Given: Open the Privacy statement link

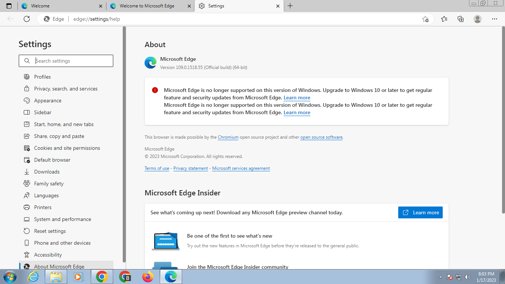Looking at the screenshot, I should pyautogui.click(x=191, y=168).
